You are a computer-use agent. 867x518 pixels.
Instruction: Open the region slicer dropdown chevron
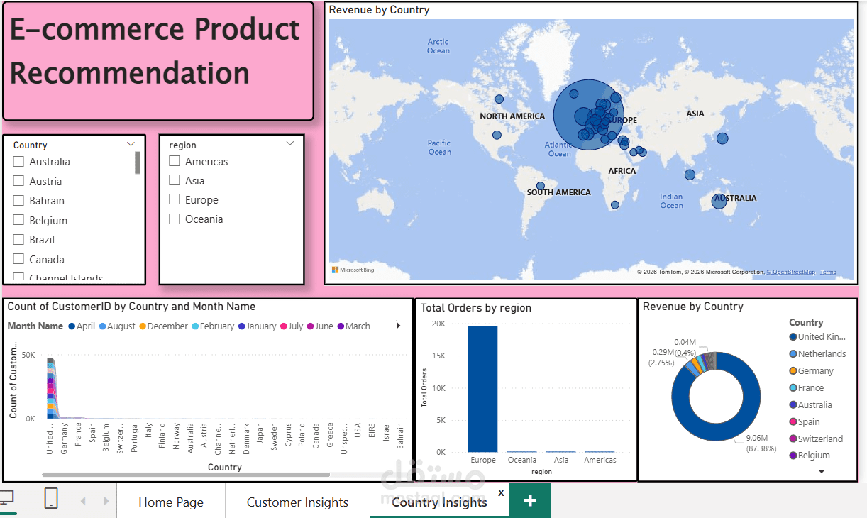point(289,144)
